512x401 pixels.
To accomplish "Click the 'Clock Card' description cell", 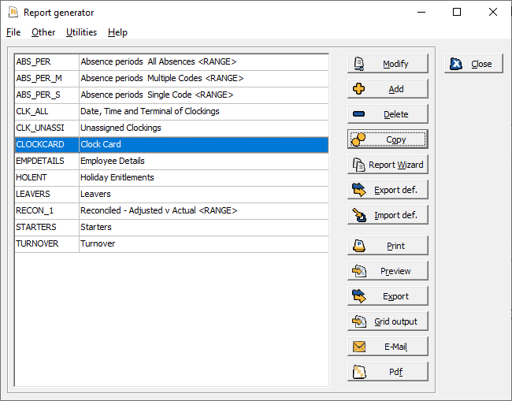I will pos(204,144).
